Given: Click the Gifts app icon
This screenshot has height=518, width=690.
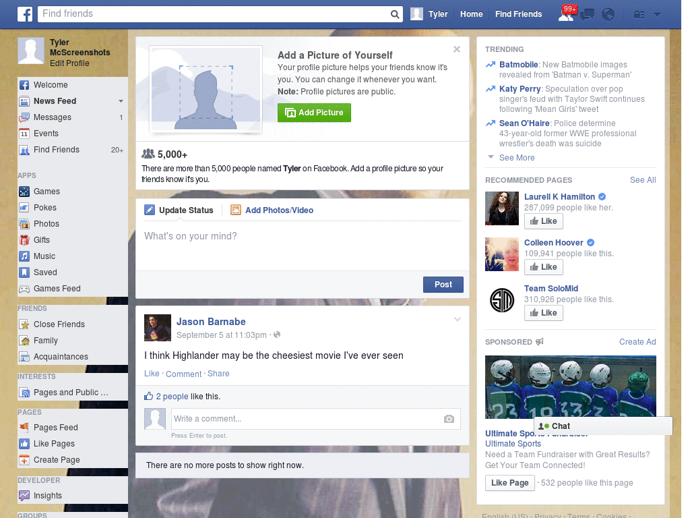Looking at the screenshot, I should pyautogui.click(x=24, y=240).
